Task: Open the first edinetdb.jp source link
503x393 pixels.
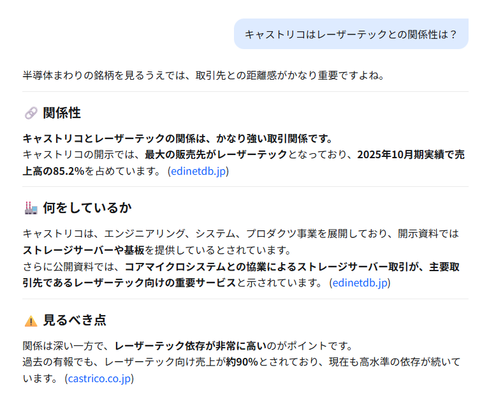Action: (x=198, y=171)
